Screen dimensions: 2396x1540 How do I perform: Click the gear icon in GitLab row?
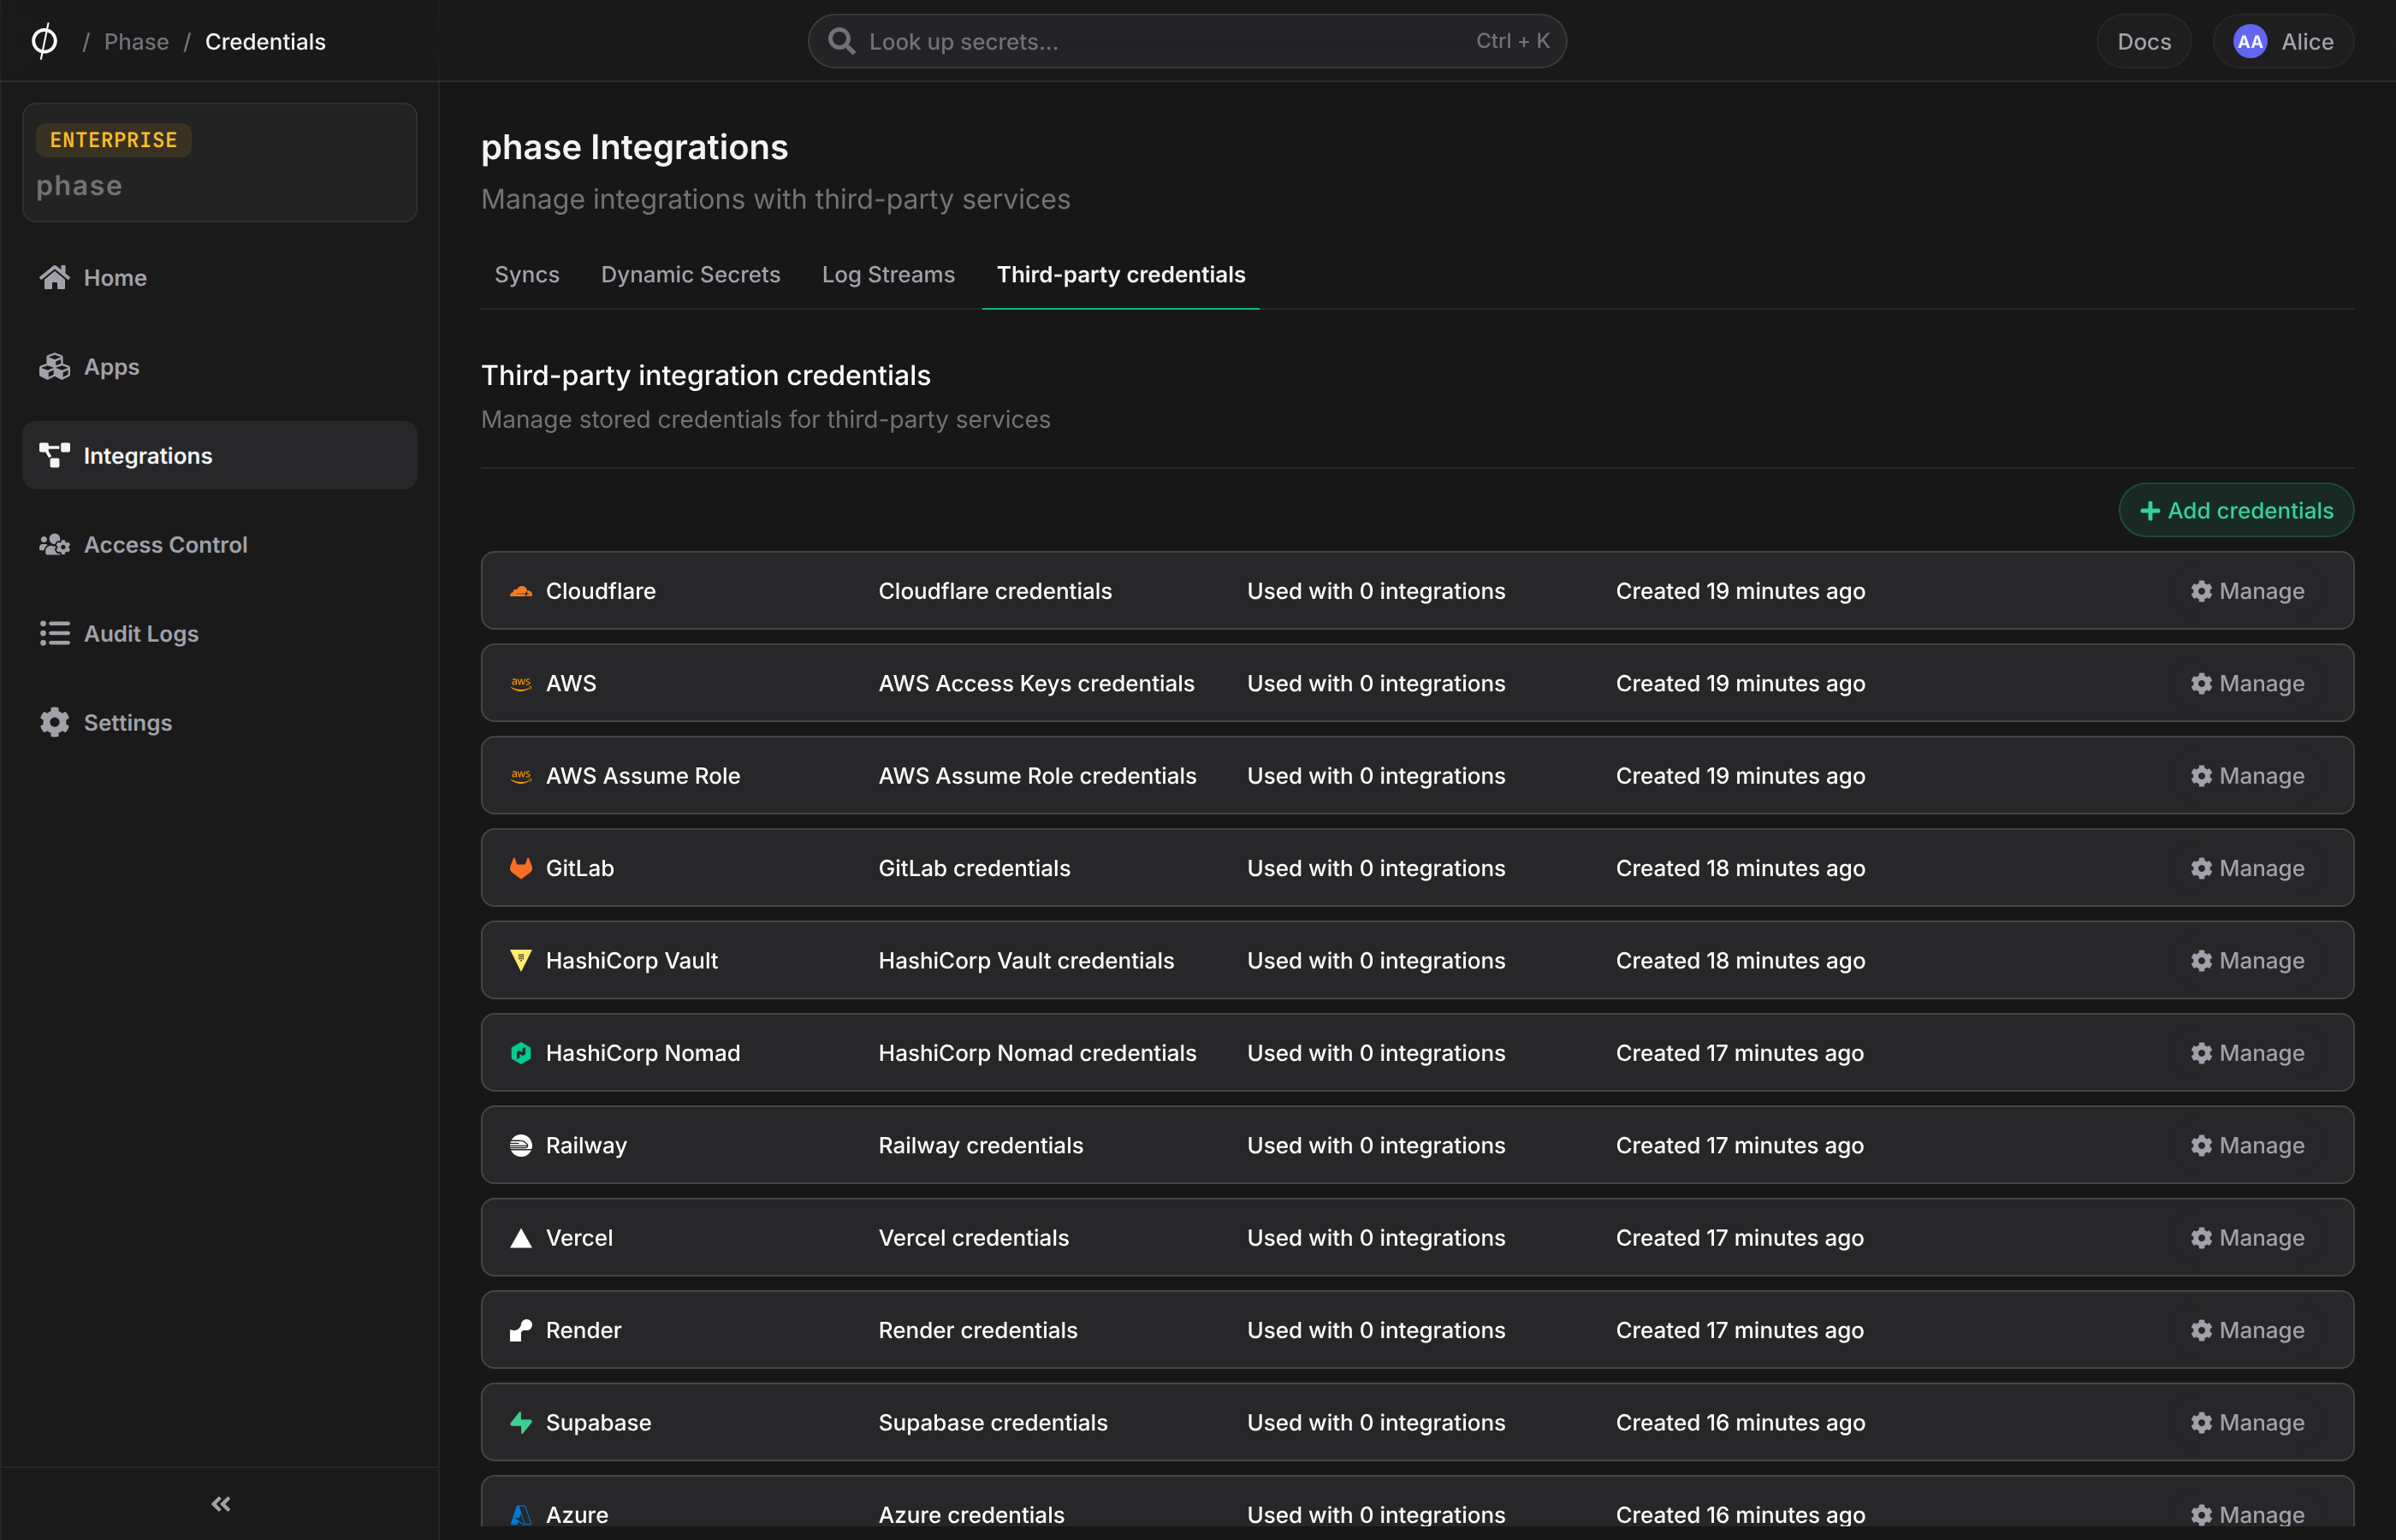pyautogui.click(x=2201, y=868)
